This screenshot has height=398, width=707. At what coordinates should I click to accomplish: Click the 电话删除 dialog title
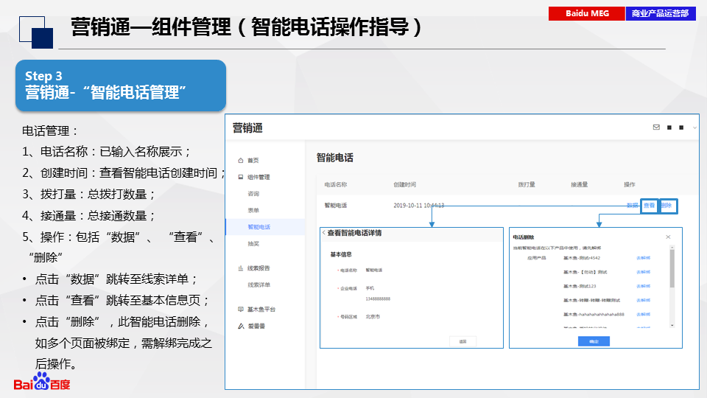523,237
